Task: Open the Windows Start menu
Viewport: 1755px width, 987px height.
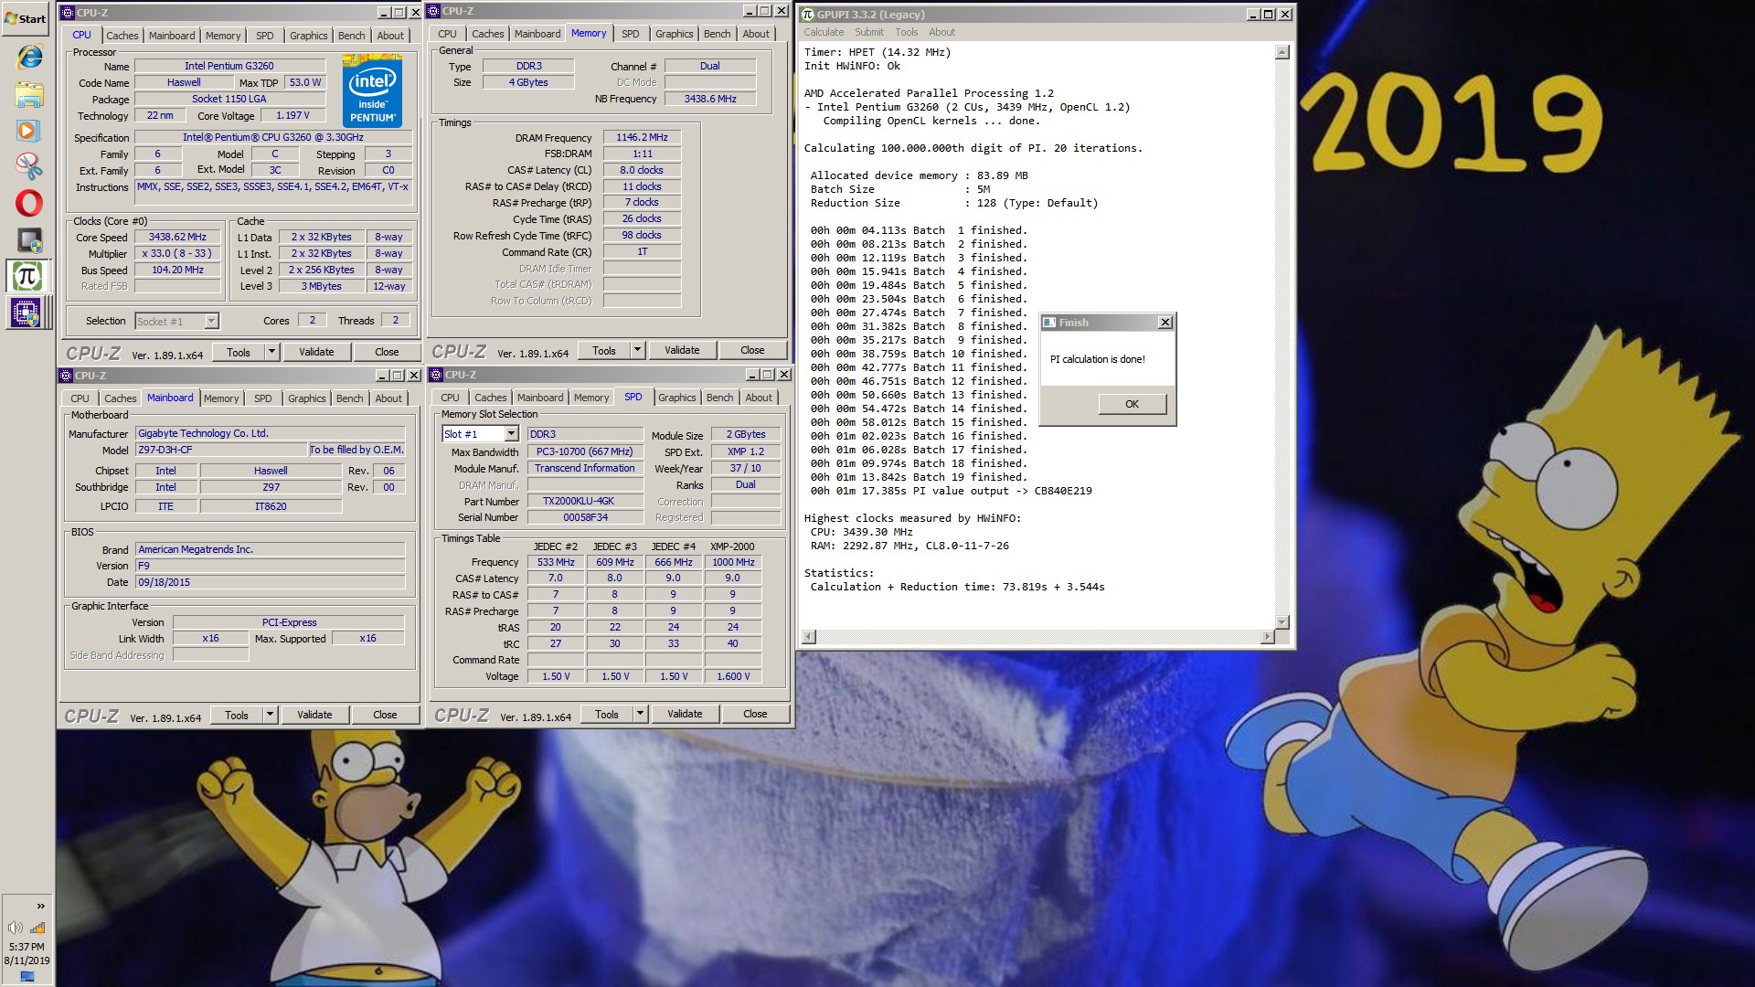Action: pos(26,18)
